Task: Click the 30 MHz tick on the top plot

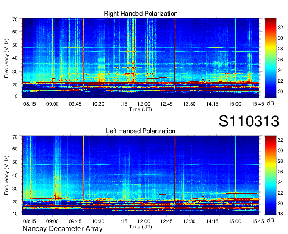Action: (15, 72)
